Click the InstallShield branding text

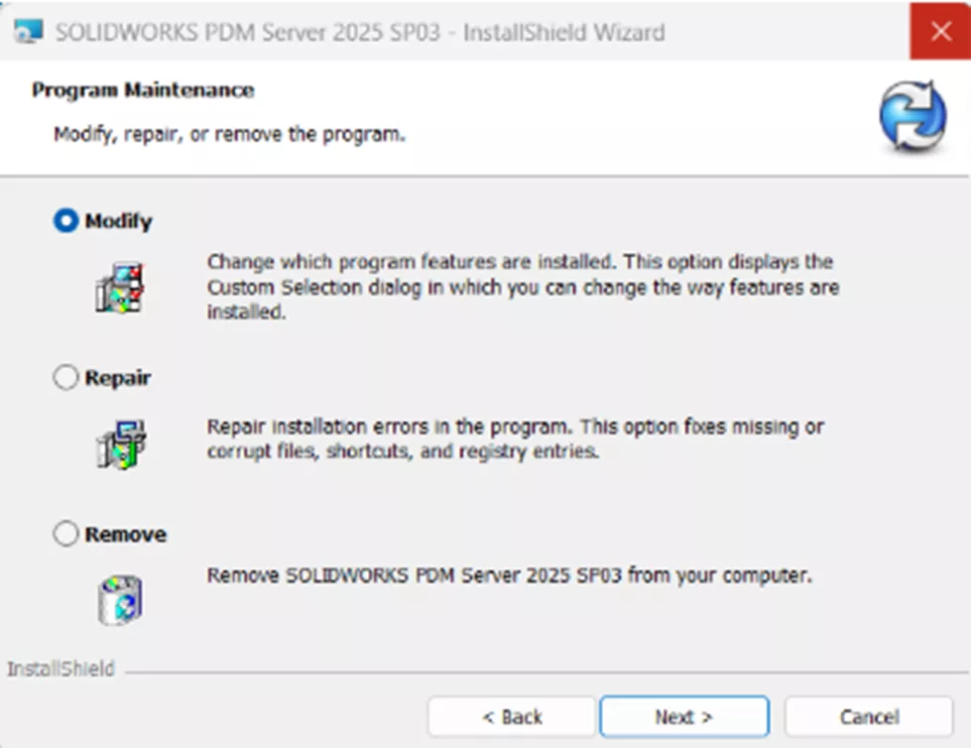click(x=61, y=670)
